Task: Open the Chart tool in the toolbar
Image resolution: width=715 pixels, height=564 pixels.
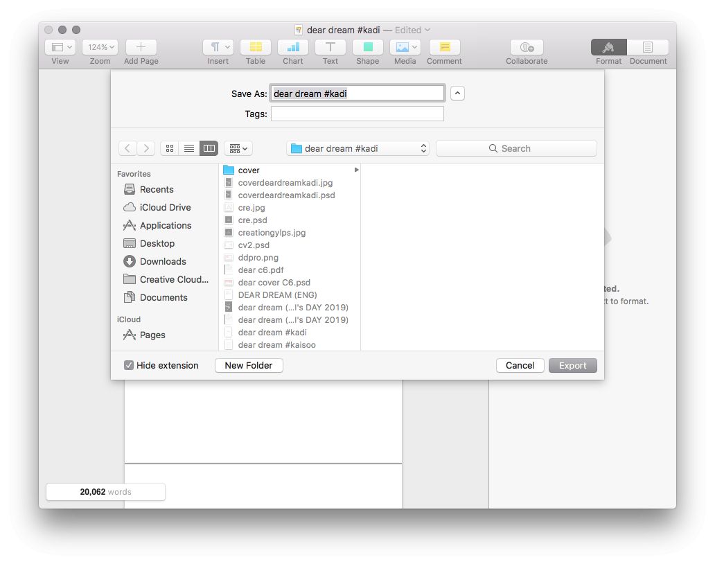Action: pos(292,47)
